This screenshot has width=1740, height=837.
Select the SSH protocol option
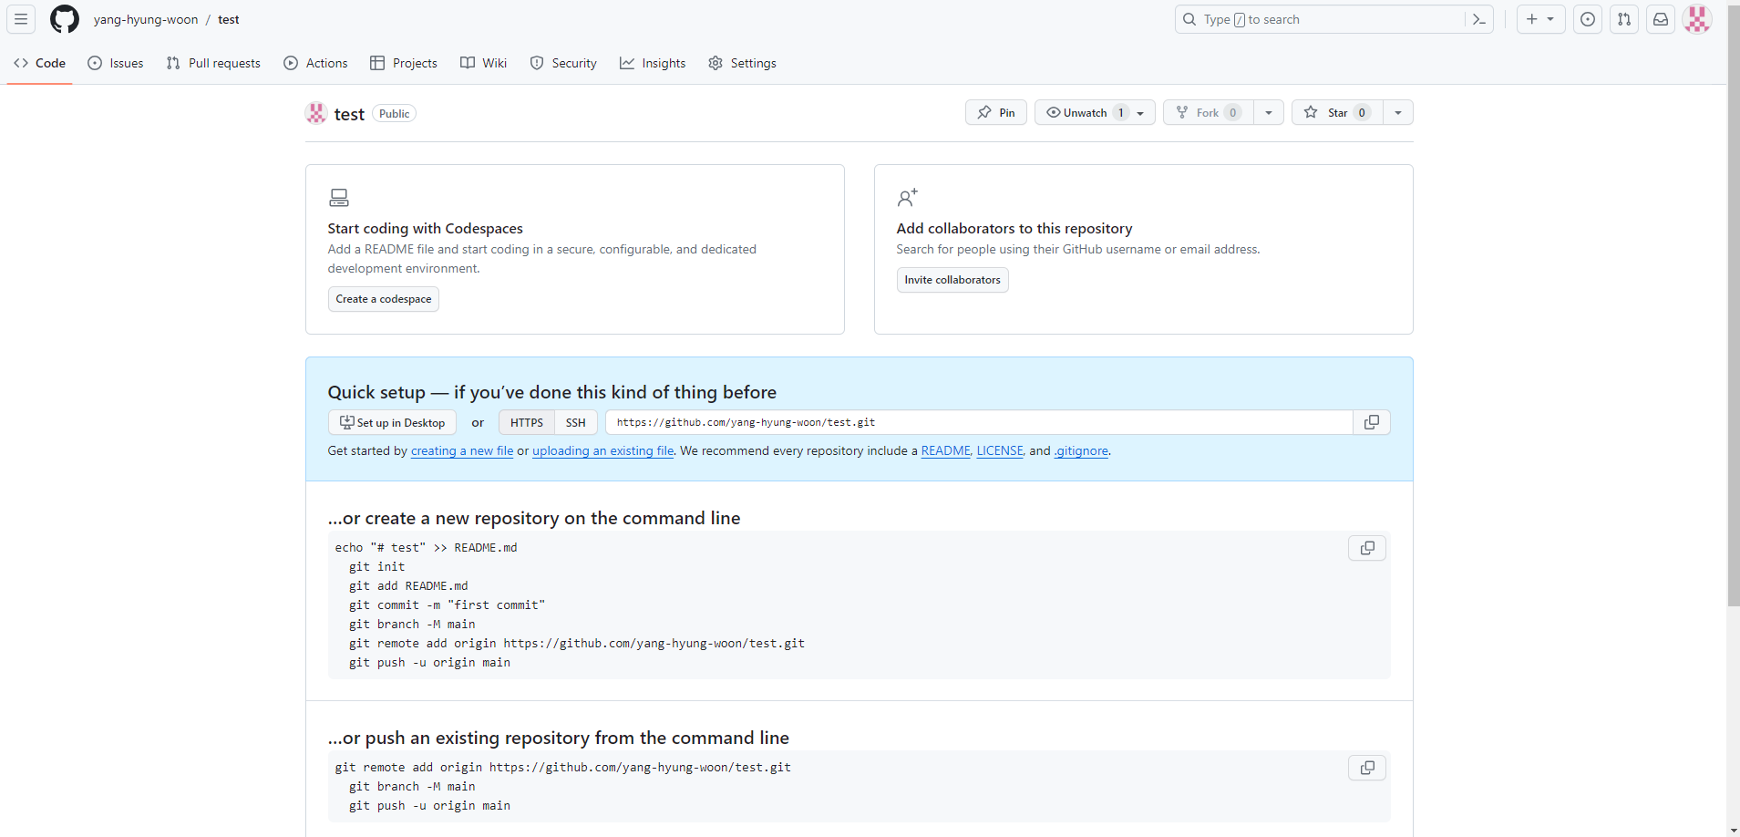click(576, 422)
